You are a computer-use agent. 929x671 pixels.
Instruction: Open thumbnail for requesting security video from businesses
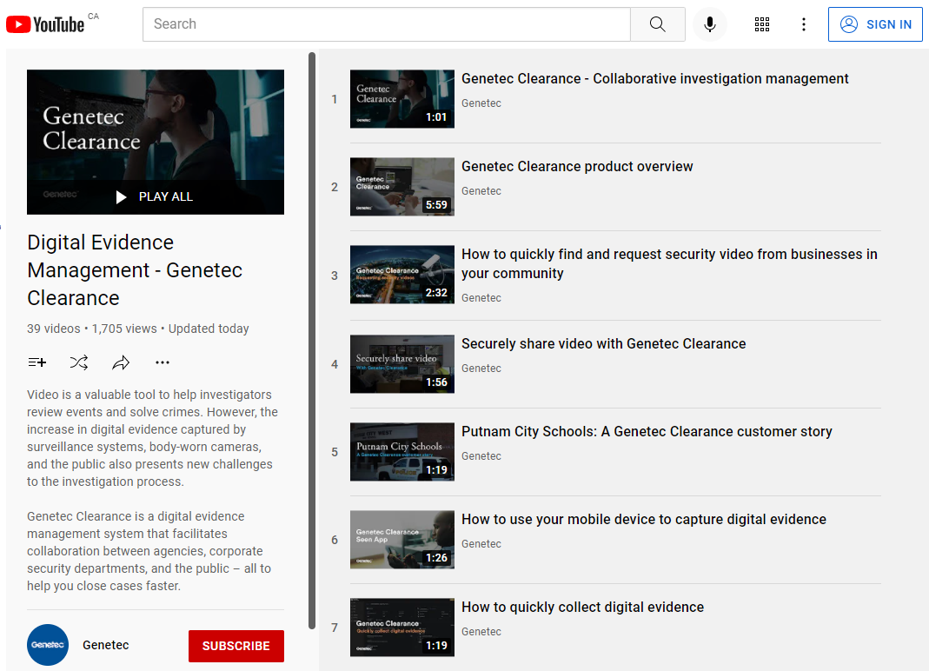tap(402, 275)
